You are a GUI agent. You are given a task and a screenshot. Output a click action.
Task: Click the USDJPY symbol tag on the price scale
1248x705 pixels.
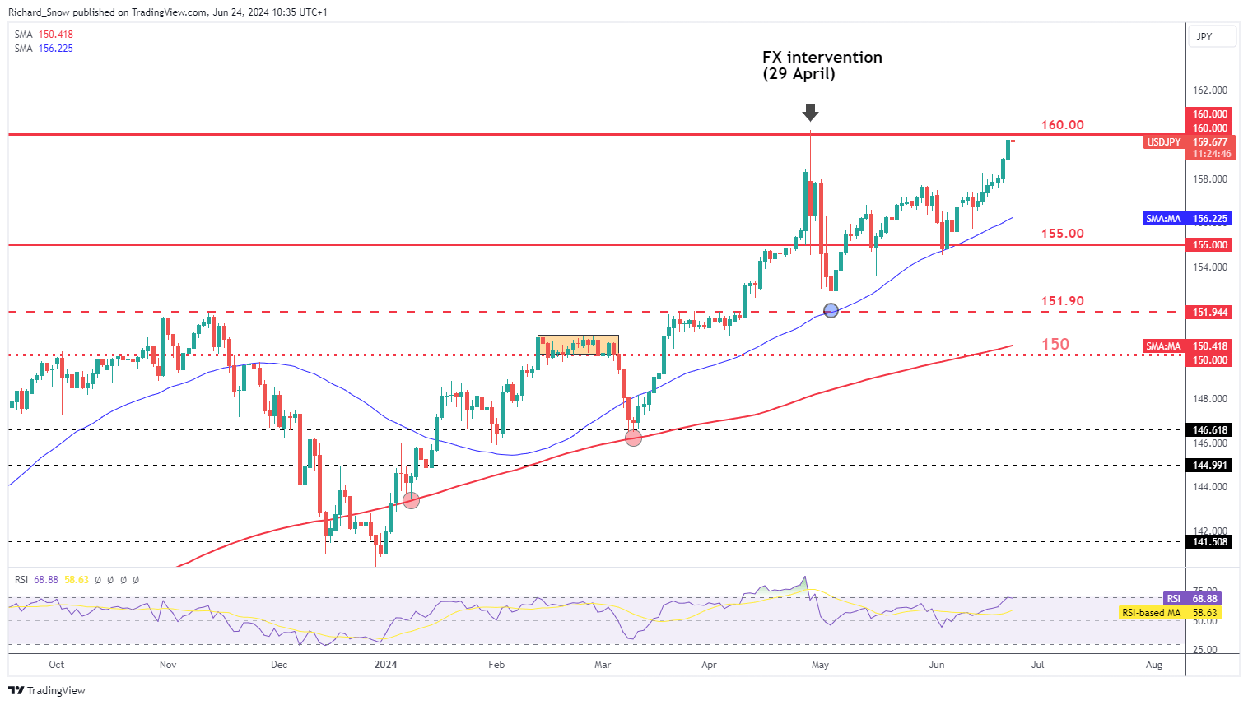[x=1164, y=142]
